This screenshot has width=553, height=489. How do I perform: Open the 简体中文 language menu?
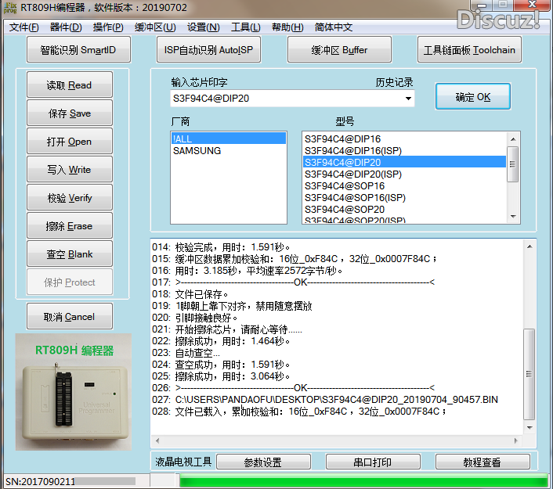pos(333,27)
